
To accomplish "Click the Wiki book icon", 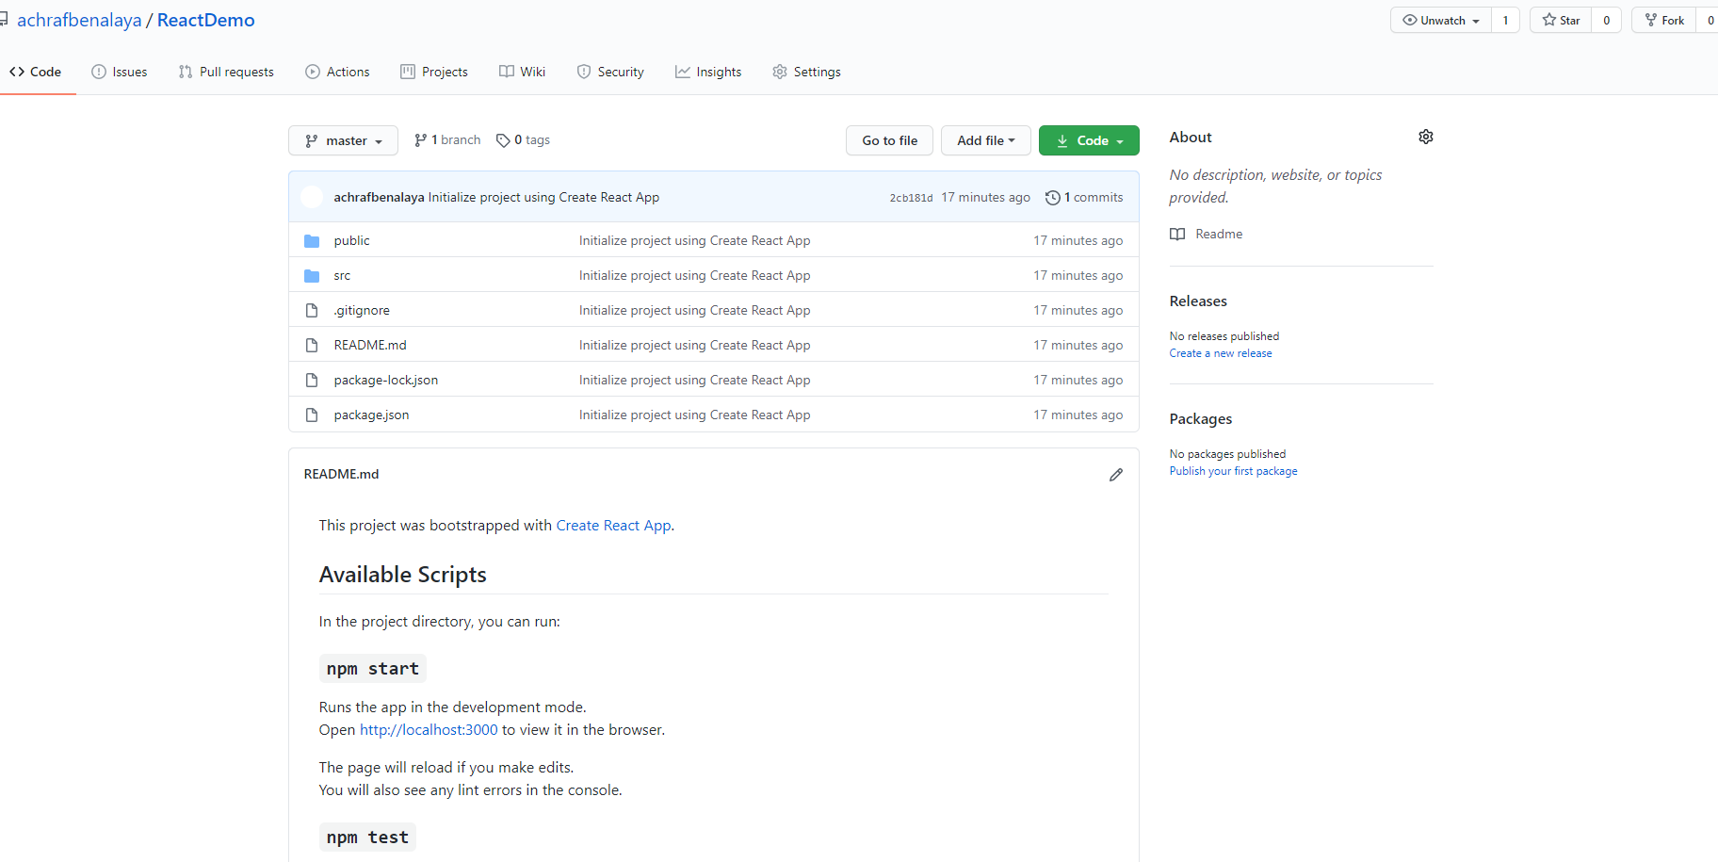I will coord(505,71).
